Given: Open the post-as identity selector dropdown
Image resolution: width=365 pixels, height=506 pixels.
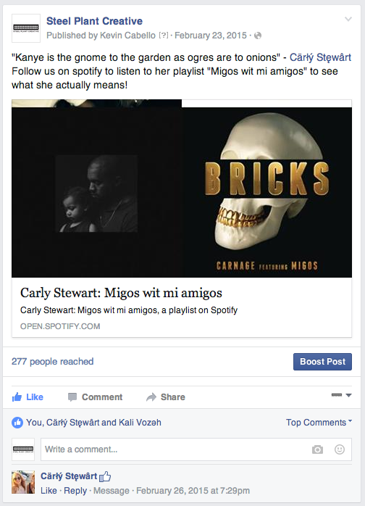Looking at the screenshot, I should pyautogui.click(x=341, y=395).
